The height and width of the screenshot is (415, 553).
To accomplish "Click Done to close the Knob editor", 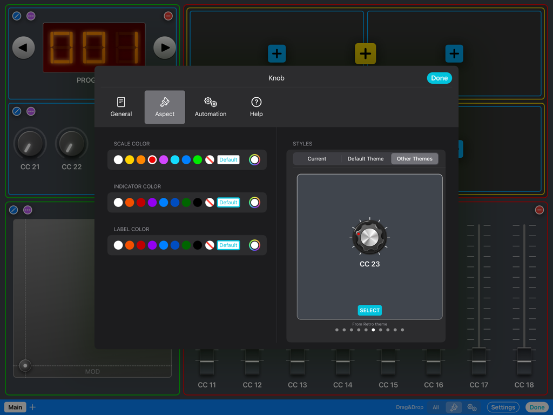I will click(439, 78).
